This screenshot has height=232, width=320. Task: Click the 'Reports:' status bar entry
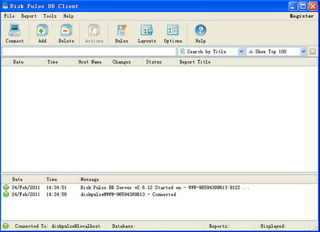click(219, 226)
